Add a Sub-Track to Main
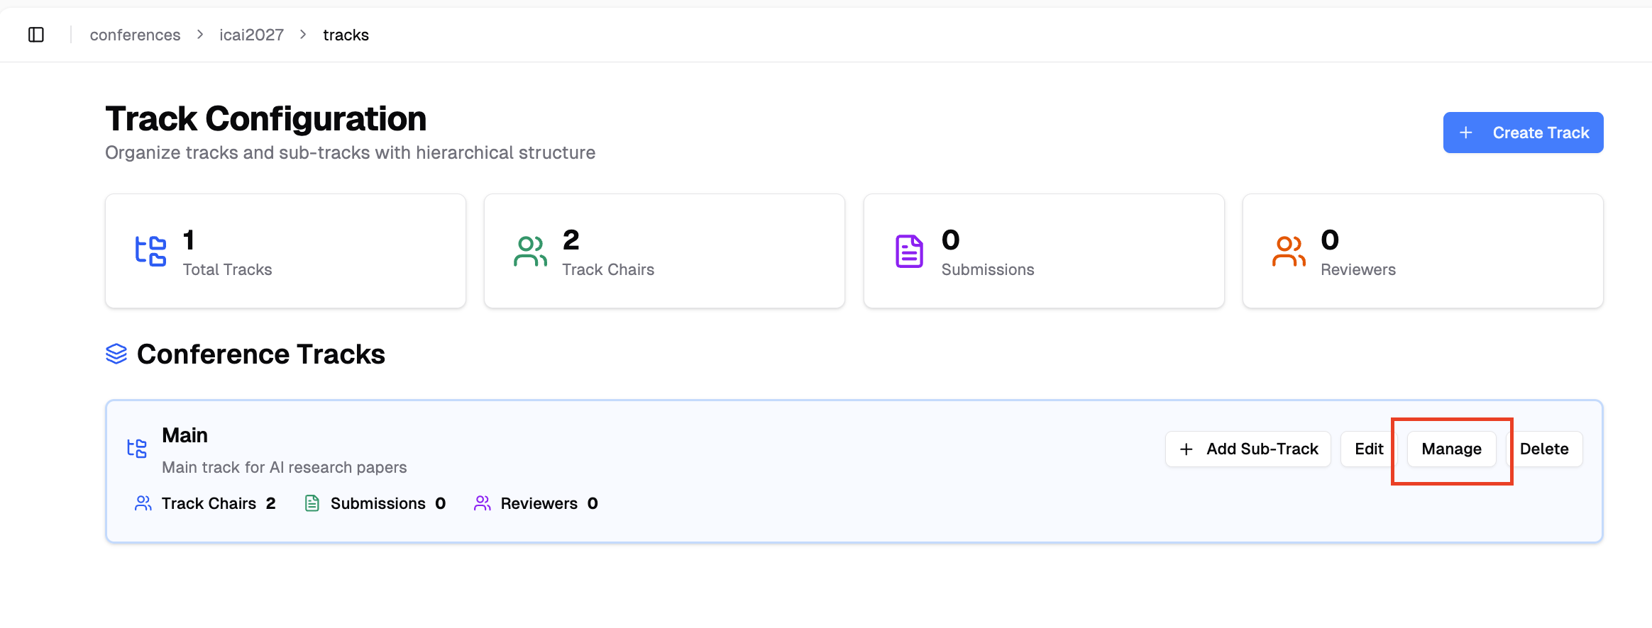This screenshot has height=628, width=1652. (x=1248, y=449)
